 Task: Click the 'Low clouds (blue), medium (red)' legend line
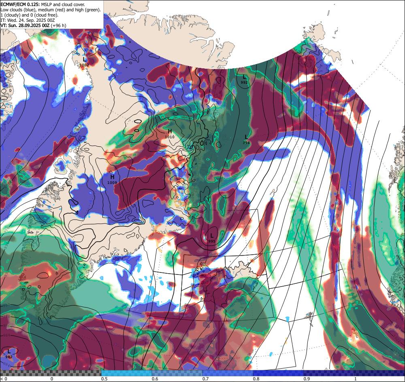pos(51,10)
